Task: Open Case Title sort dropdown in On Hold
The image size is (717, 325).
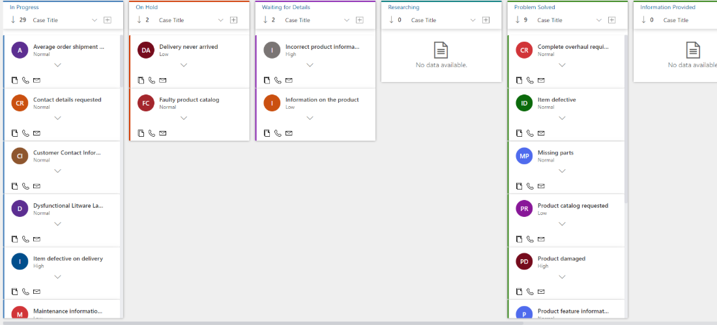Action: tap(221, 20)
